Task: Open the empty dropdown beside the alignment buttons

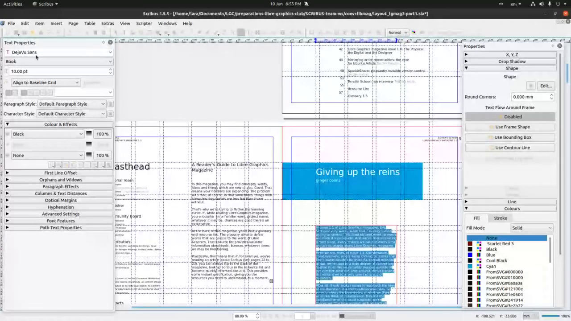Action: [x=84, y=92]
